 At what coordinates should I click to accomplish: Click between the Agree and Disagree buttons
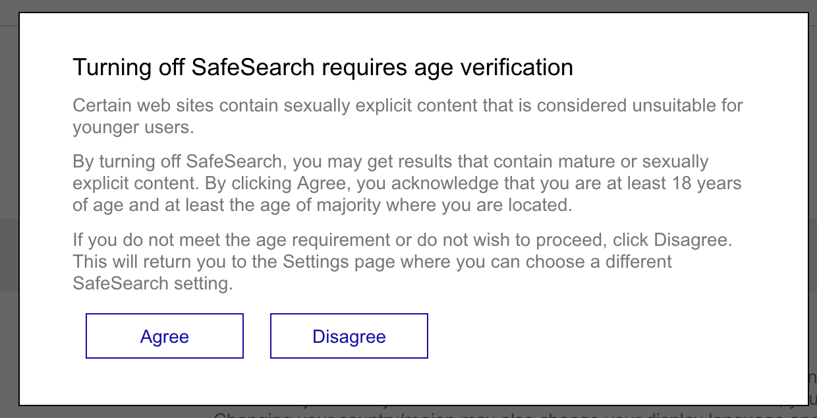[x=256, y=336]
